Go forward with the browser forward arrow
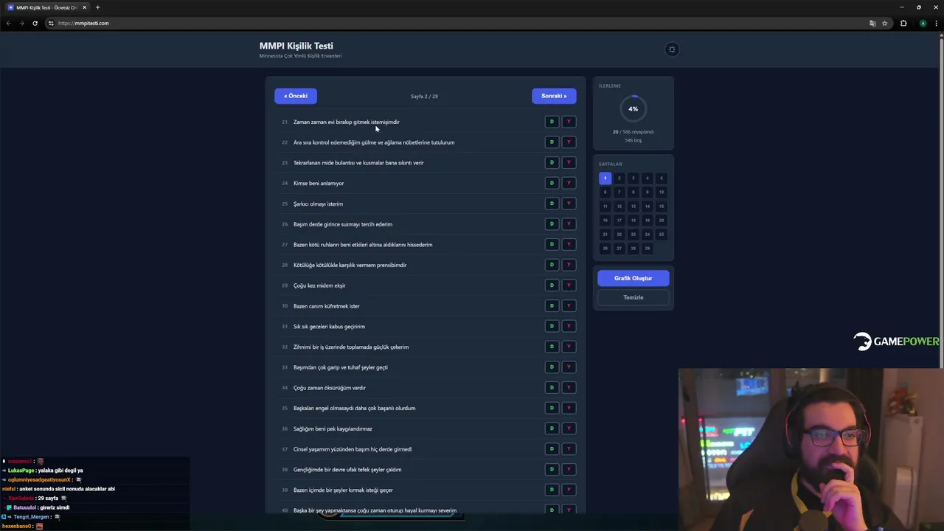944x531 pixels. tap(21, 23)
